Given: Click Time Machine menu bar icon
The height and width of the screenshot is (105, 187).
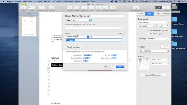Looking at the screenshot, I should click(x=124, y=1).
